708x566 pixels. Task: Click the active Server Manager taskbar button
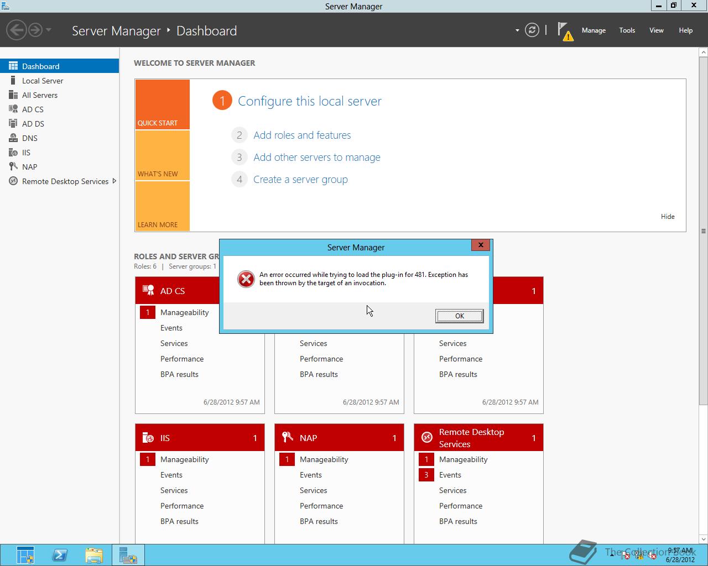click(128, 555)
